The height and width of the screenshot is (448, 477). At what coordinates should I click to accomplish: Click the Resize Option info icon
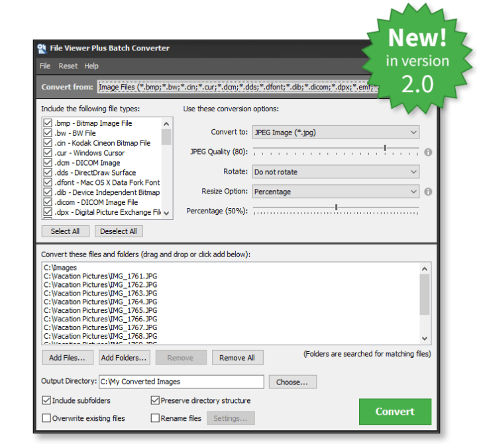428,192
